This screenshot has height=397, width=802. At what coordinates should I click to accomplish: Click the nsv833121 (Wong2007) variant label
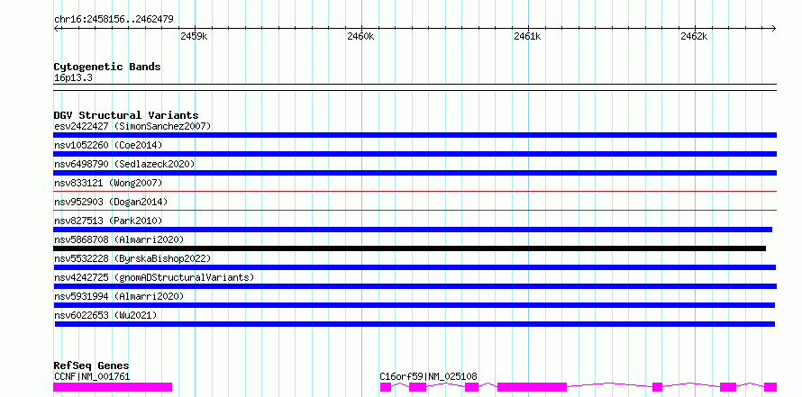[108, 183]
